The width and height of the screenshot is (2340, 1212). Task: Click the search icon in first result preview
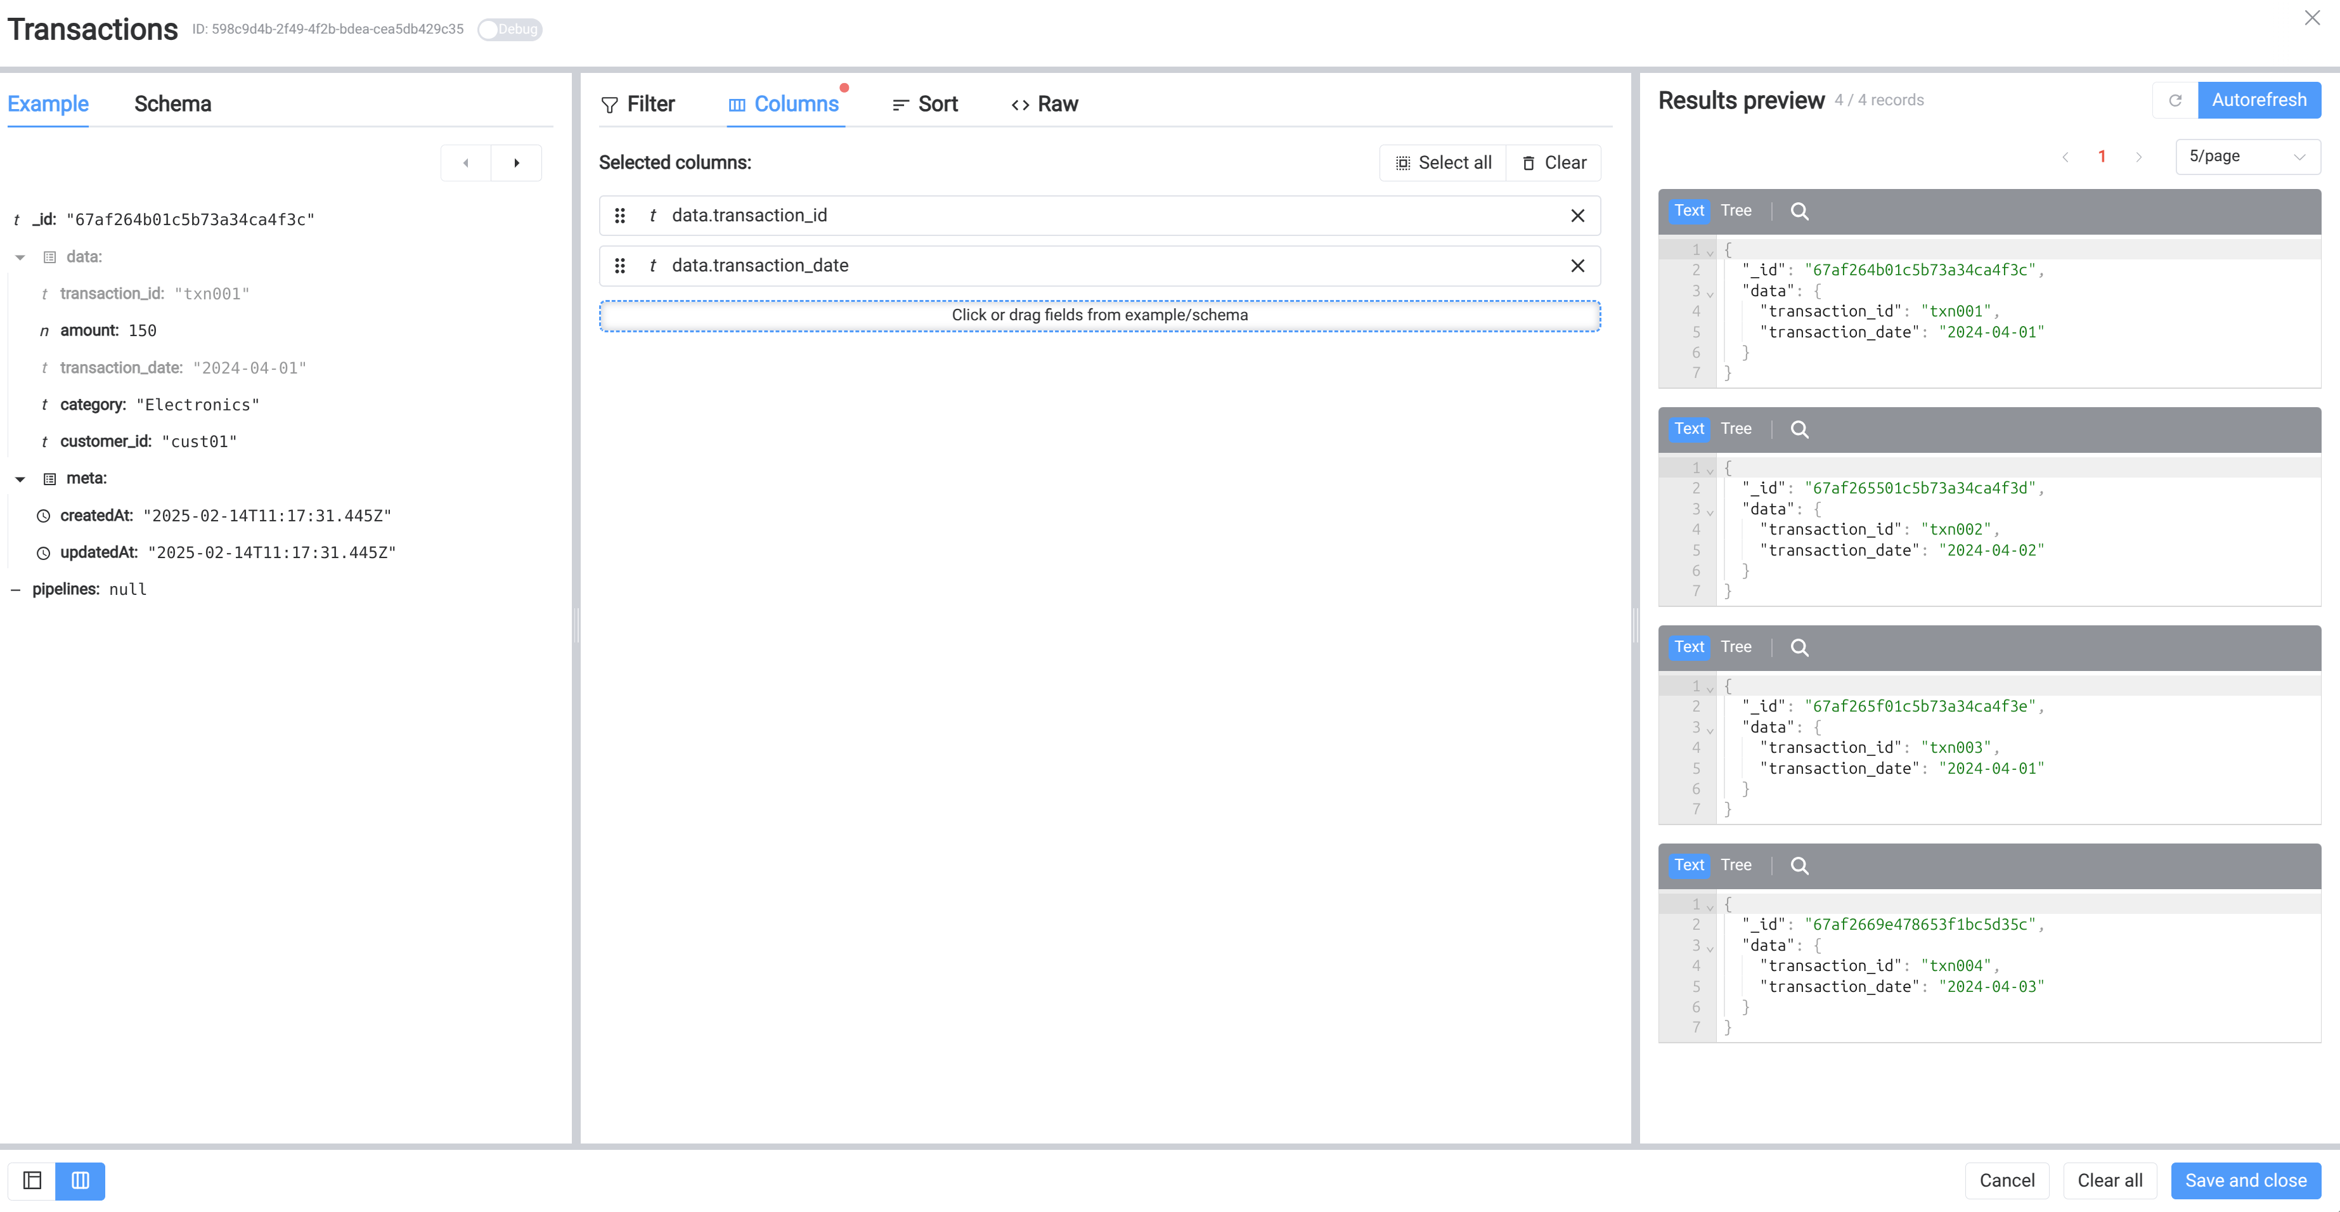tap(1799, 211)
